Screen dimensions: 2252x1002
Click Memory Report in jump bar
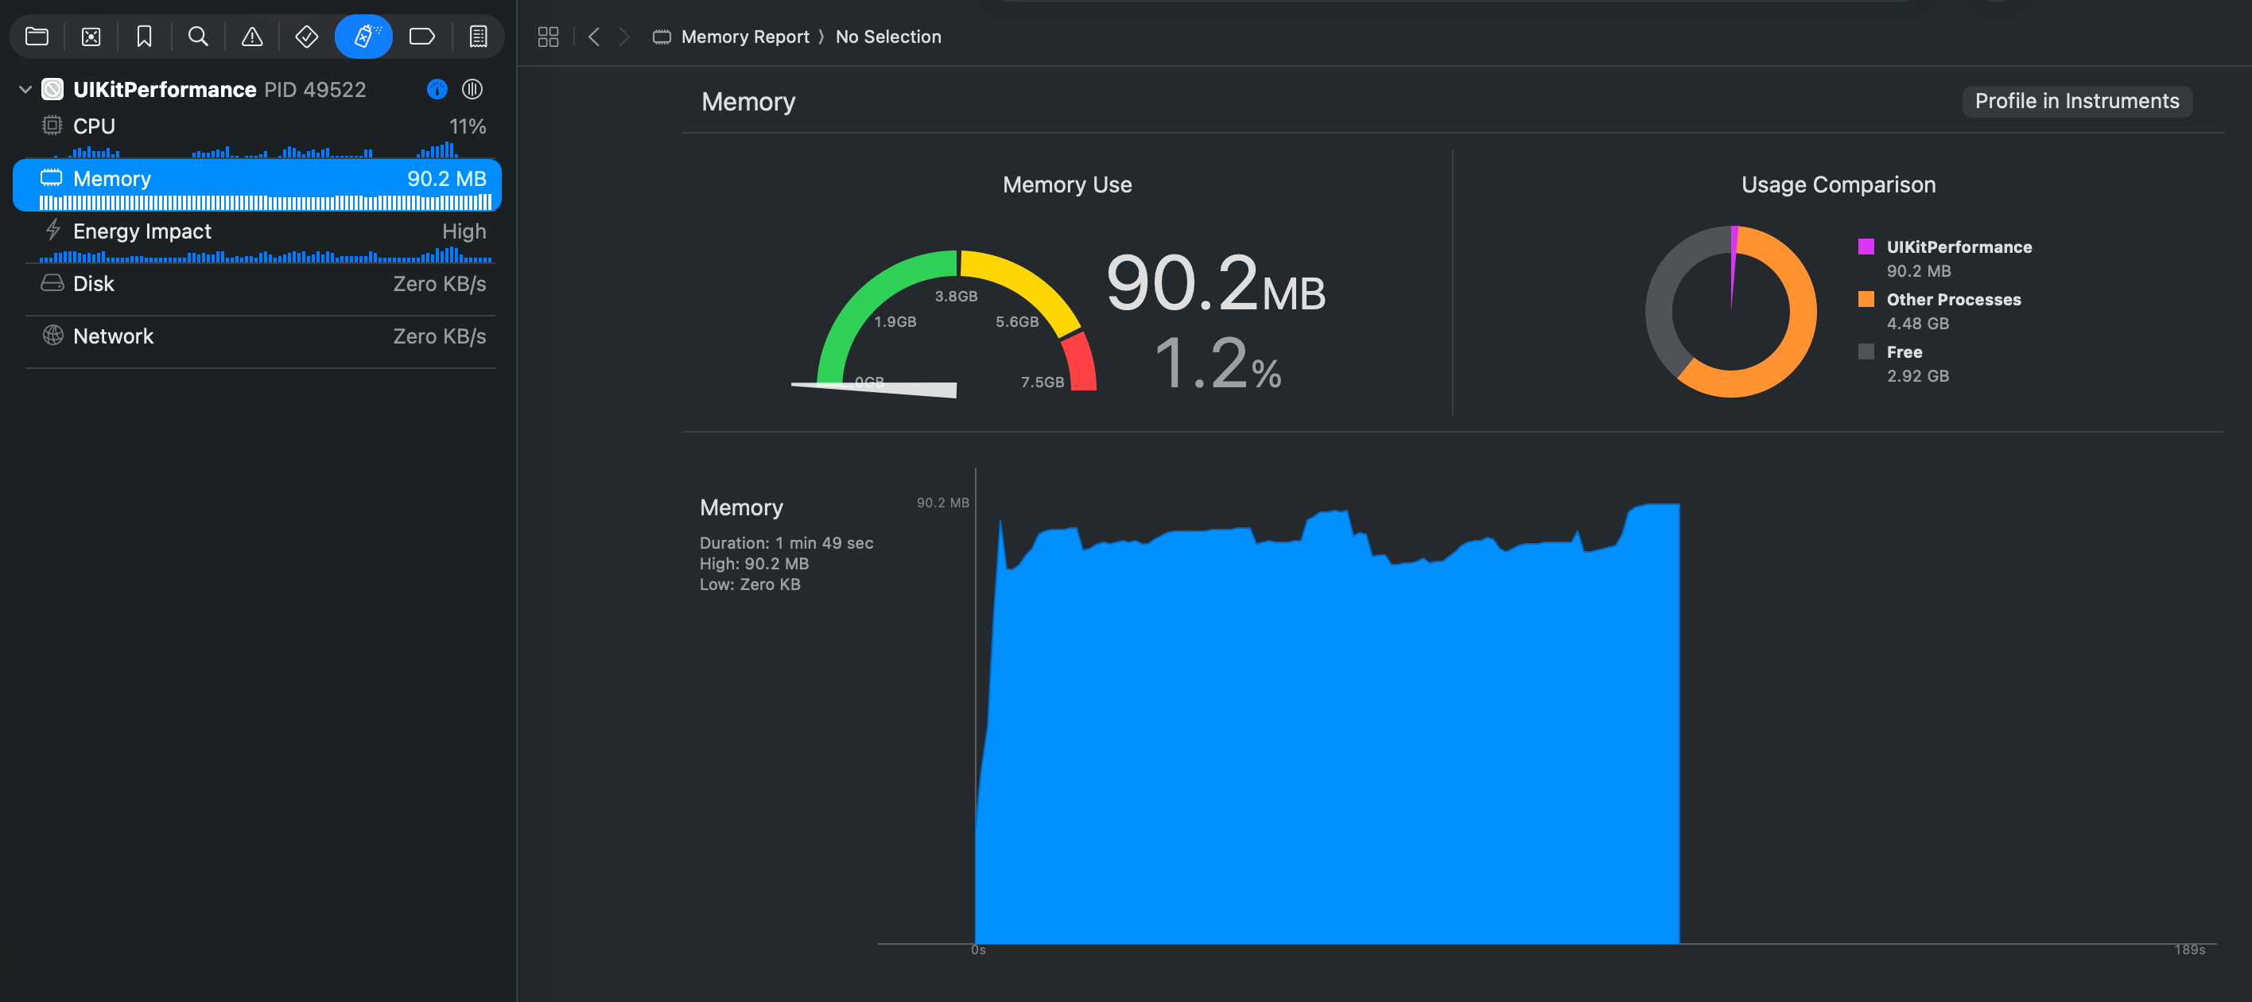(x=744, y=37)
